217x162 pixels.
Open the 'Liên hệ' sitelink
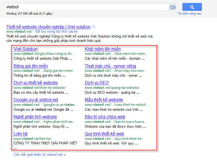click(x=21, y=134)
